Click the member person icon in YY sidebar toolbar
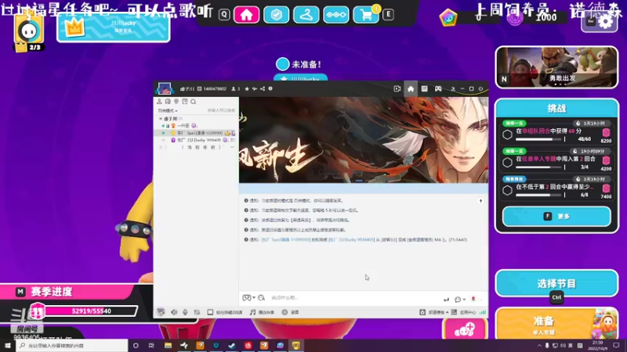Viewport: 627px width, 352px height. [x=159, y=102]
